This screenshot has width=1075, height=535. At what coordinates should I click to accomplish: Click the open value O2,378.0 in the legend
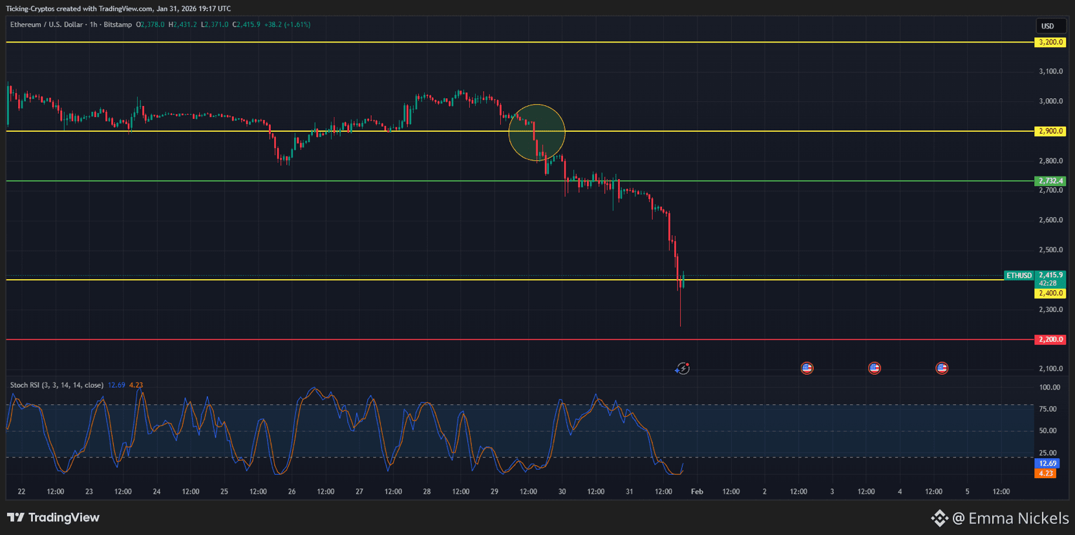point(150,25)
